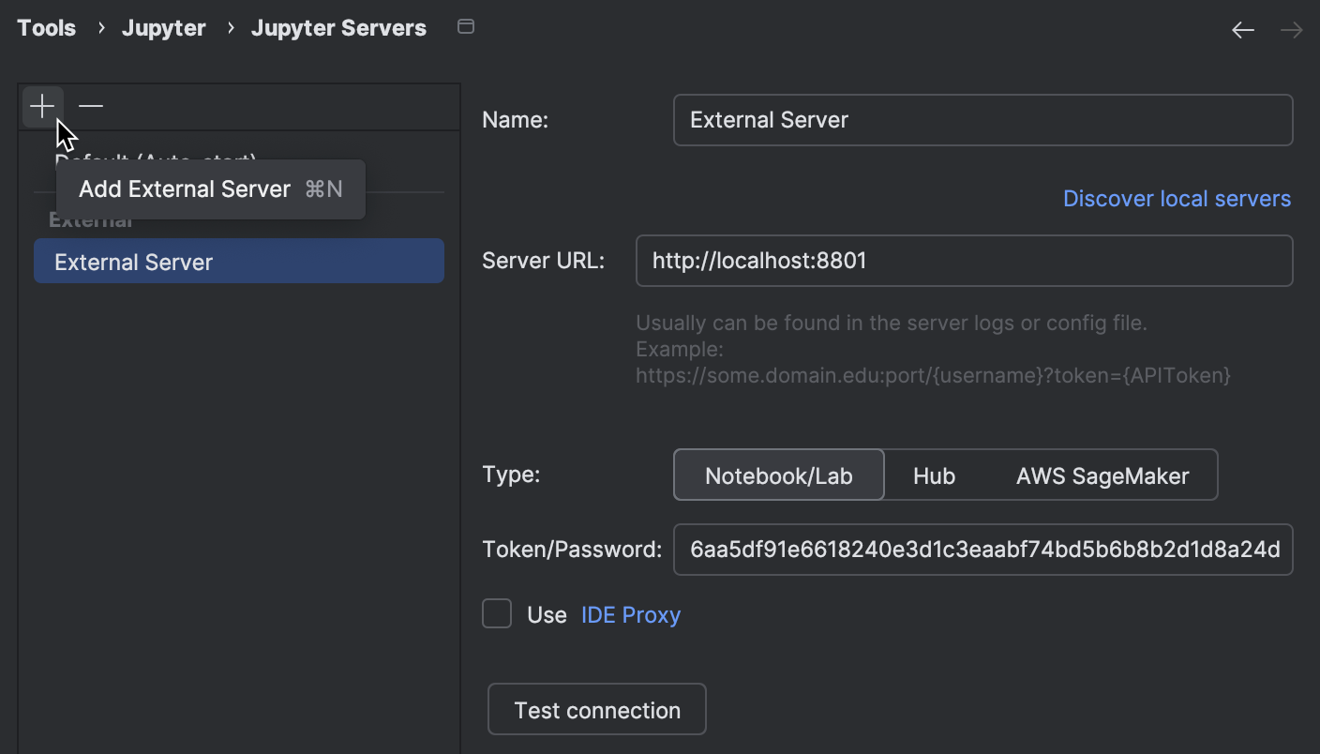Click into the Name text field
This screenshot has height=754, width=1320.
click(982, 120)
